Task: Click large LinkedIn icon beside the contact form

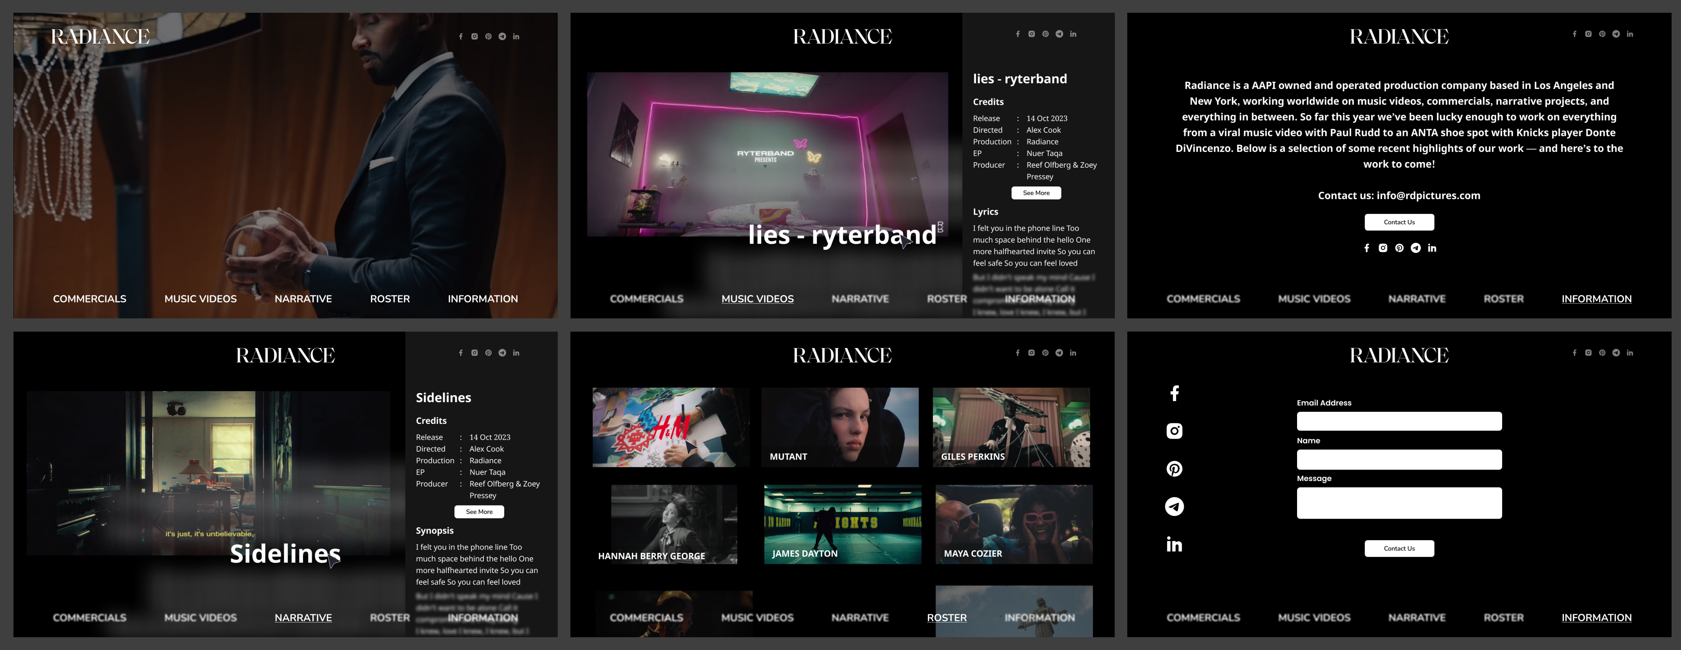Action: click(1174, 545)
